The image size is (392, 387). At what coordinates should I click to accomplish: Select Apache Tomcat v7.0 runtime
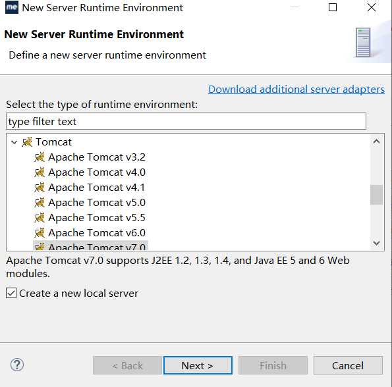point(97,246)
